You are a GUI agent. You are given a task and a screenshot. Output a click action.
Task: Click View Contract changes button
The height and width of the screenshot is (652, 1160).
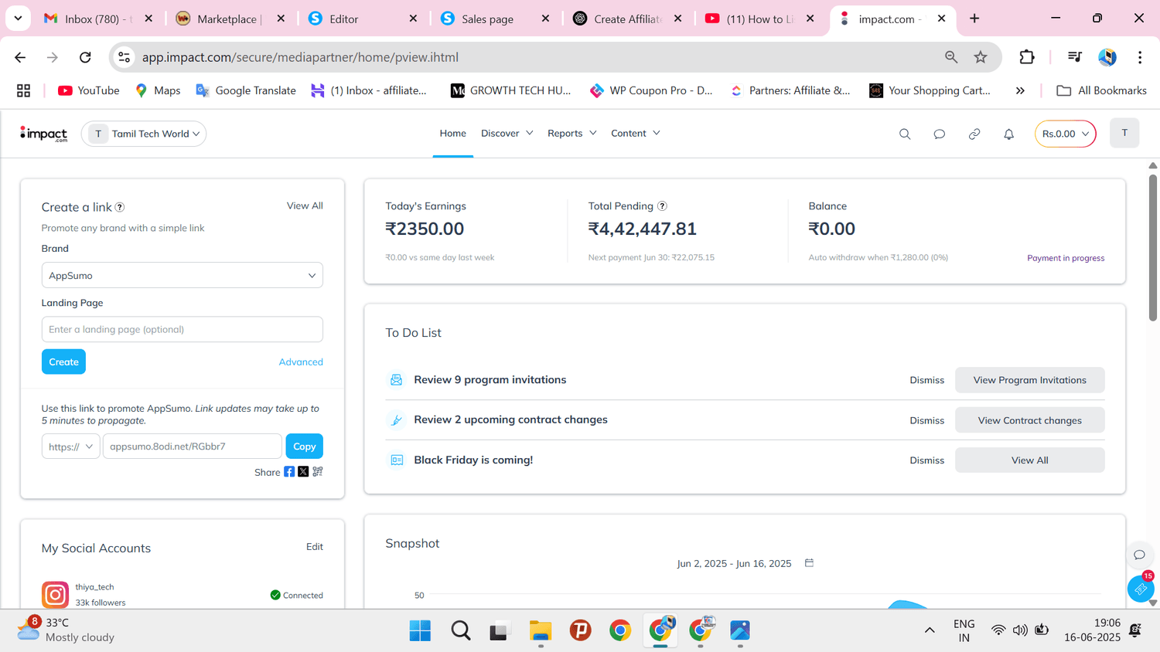[1030, 420]
